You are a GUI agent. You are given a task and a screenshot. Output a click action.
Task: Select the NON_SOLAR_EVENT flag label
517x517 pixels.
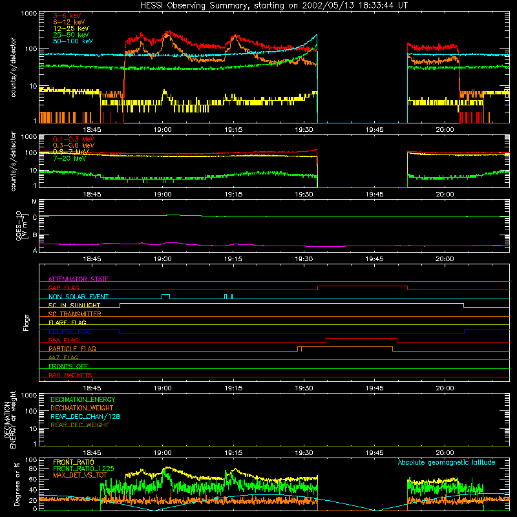78,297
